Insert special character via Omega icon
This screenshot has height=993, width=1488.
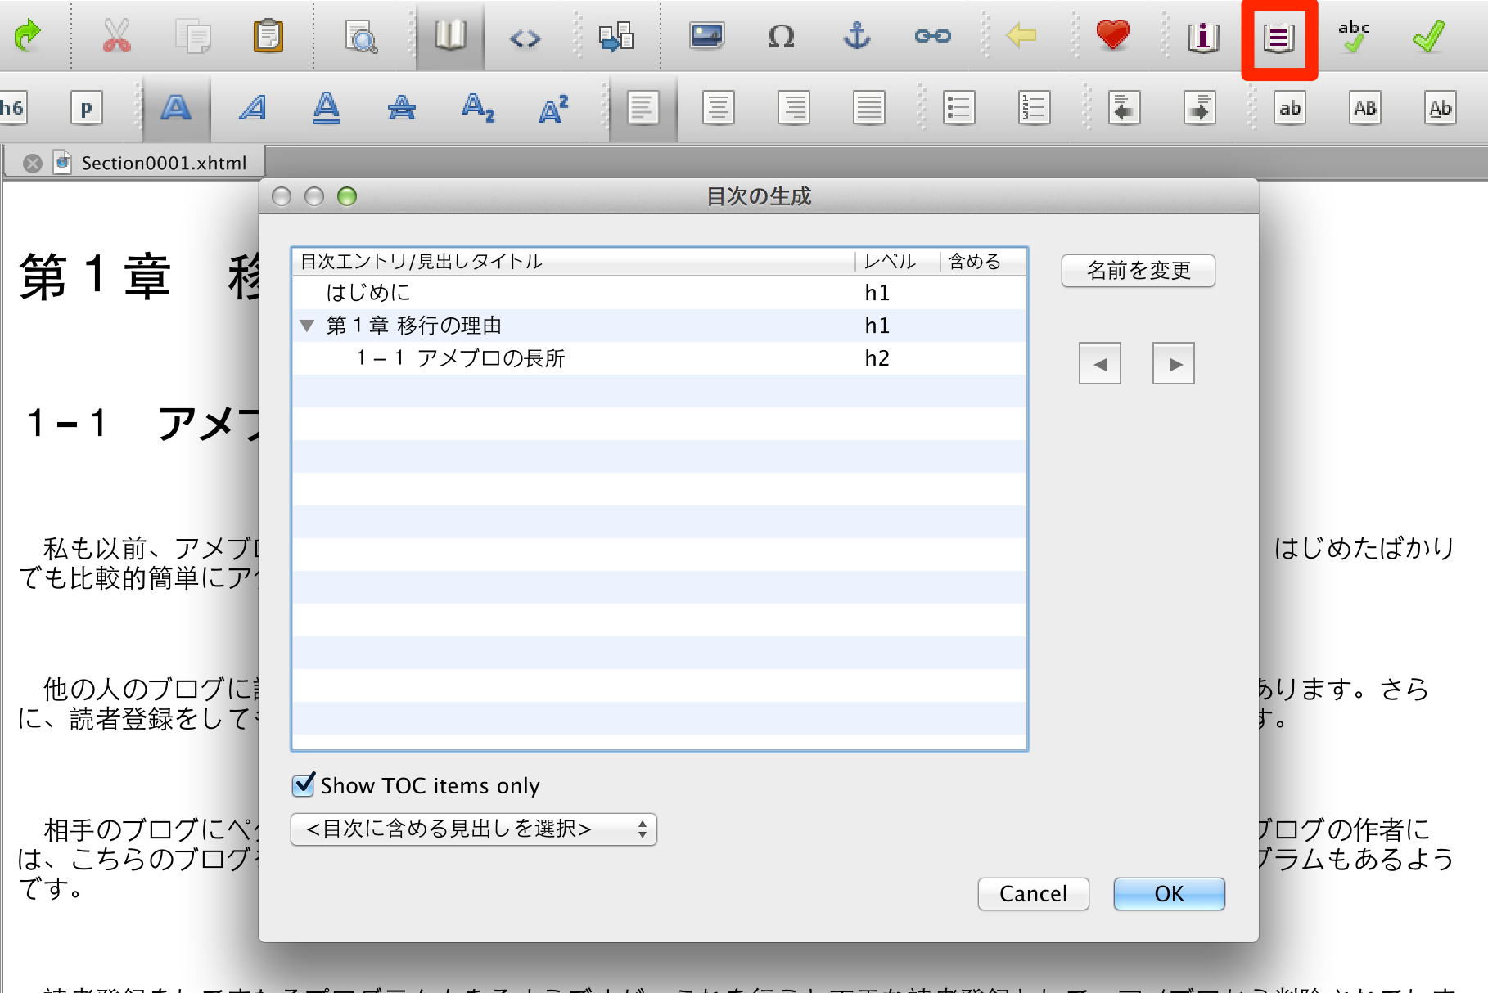[x=781, y=36]
